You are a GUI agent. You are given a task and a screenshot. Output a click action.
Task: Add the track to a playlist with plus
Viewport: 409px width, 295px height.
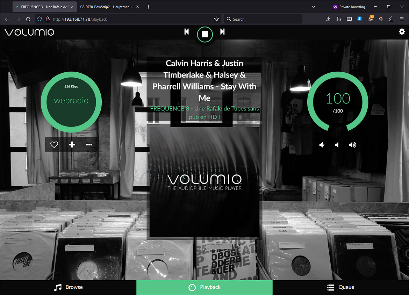[x=72, y=144]
